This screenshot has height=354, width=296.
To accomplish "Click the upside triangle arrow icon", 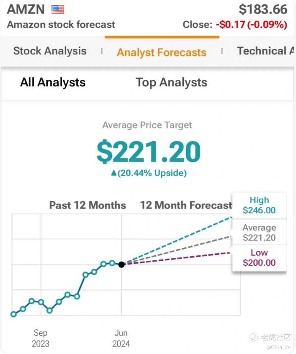I will [114, 173].
